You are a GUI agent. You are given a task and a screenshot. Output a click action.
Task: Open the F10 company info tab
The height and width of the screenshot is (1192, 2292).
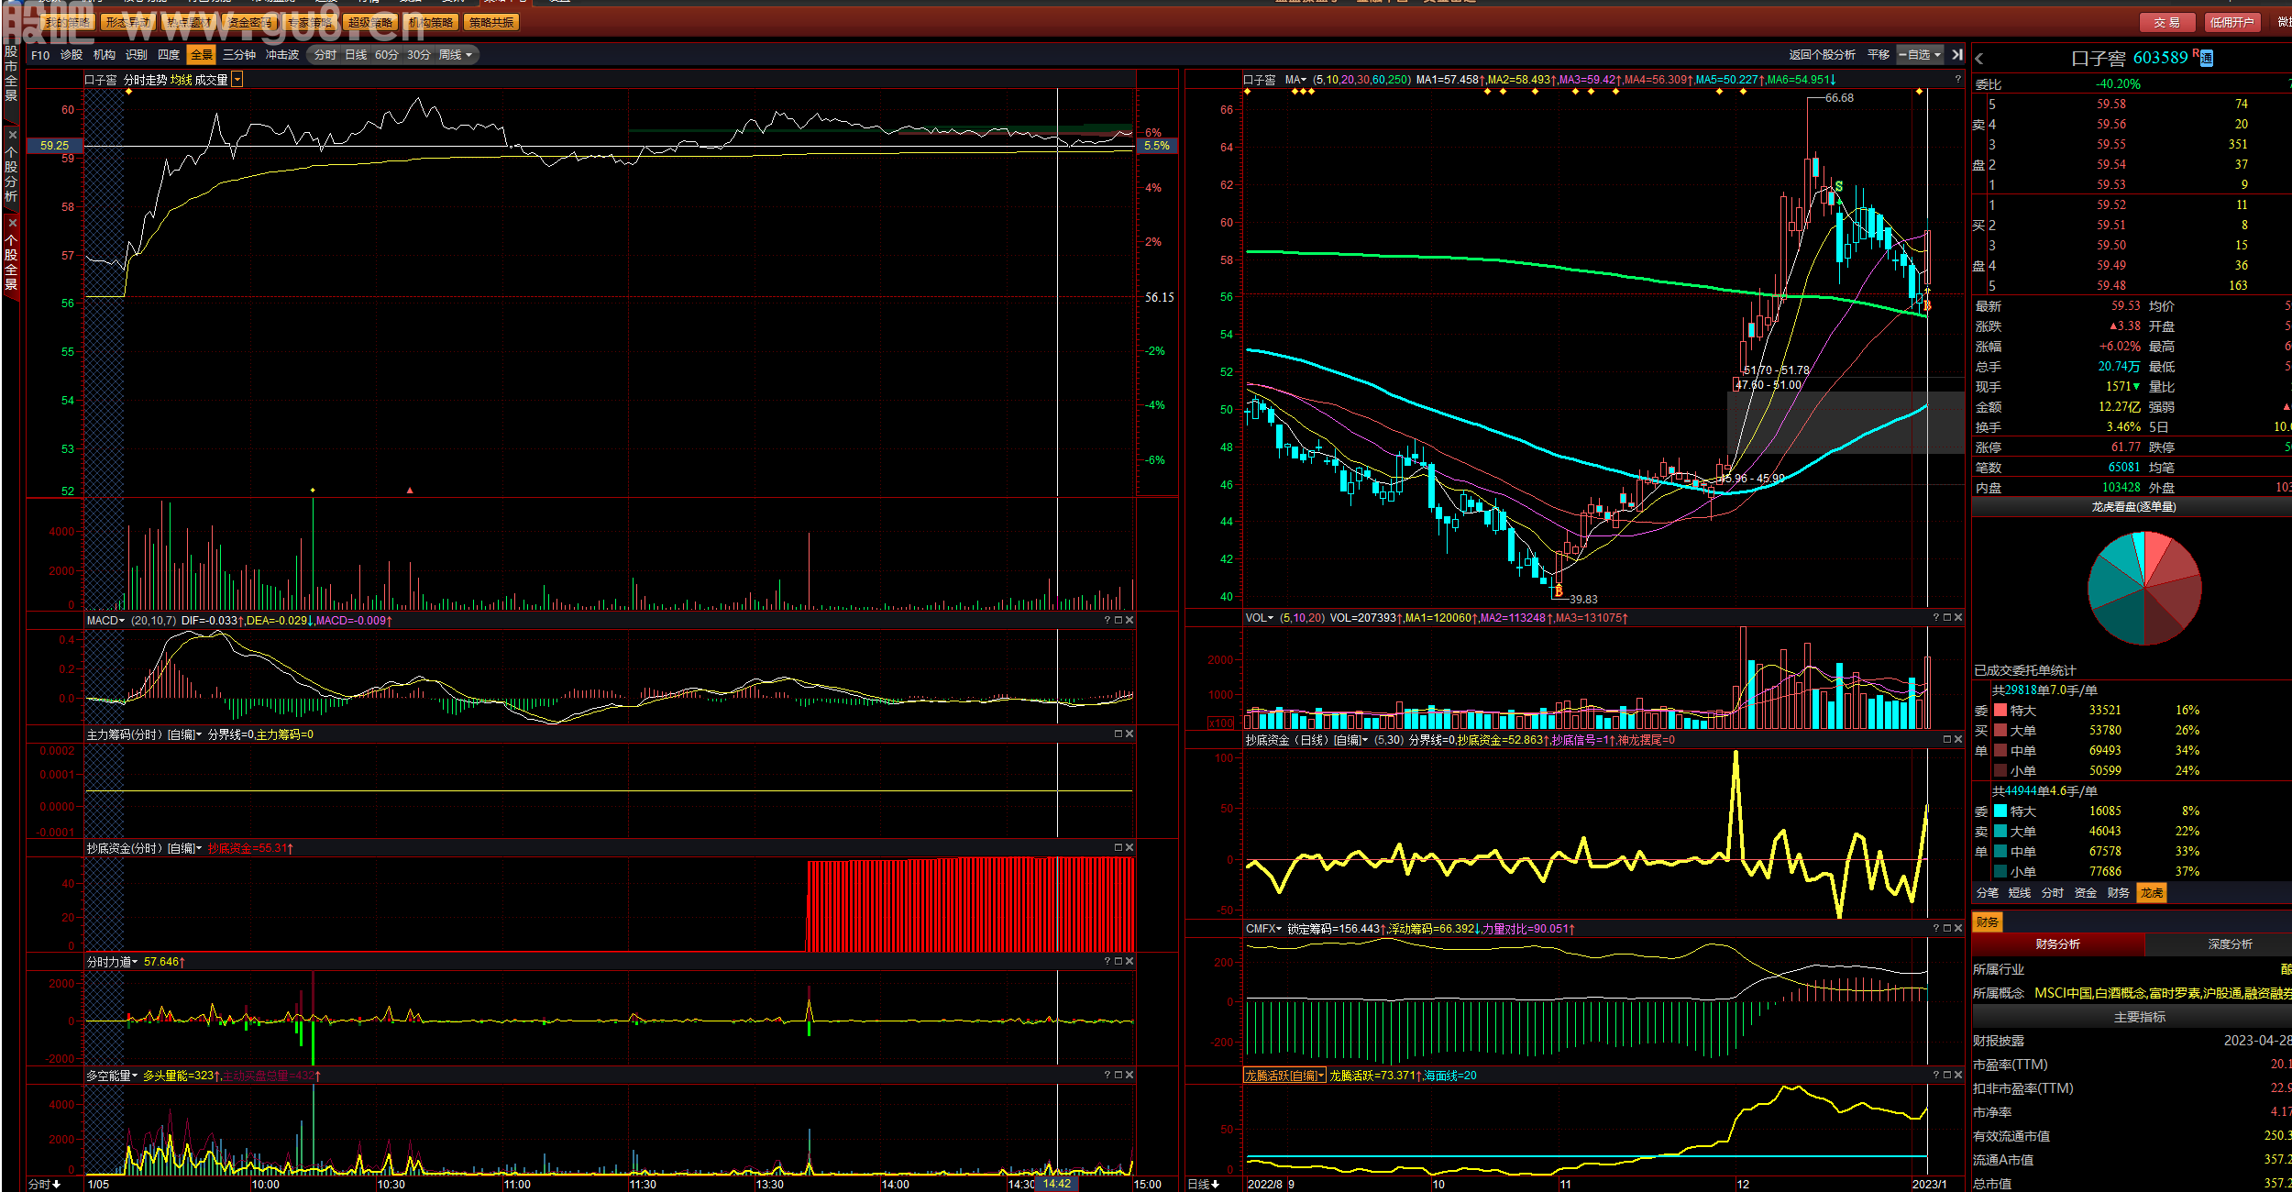[x=40, y=55]
